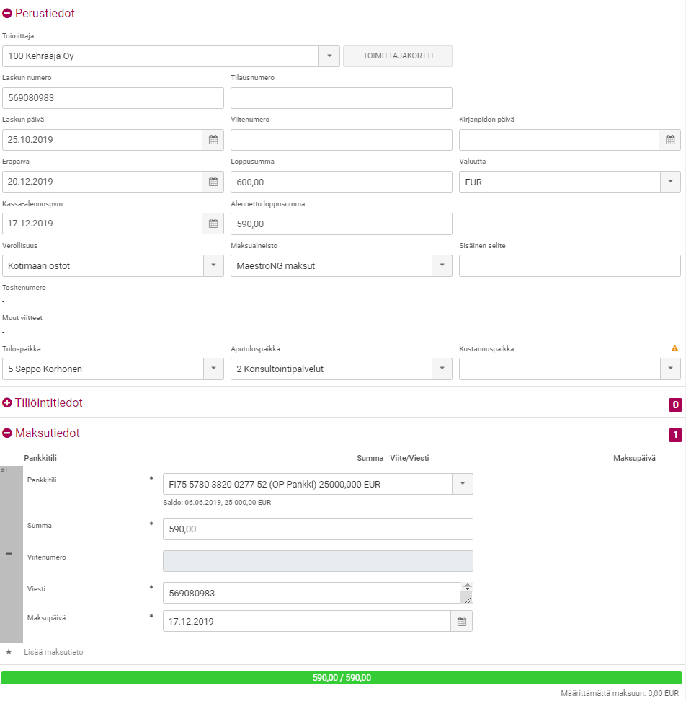Image resolution: width=686 pixels, height=701 pixels.
Task: Open Verollisuus dropdown showing Kotimaan ostot
Action: click(213, 265)
